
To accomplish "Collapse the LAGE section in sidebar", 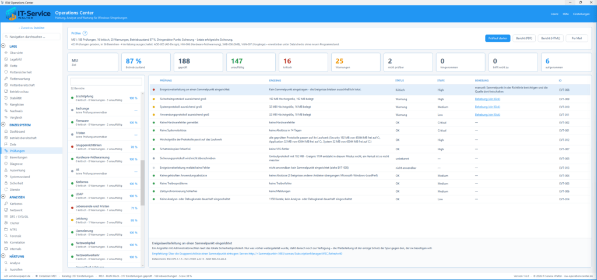I will click(4, 46).
